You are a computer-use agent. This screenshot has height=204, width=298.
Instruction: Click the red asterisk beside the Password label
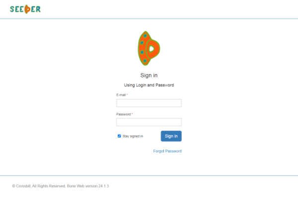(132, 114)
